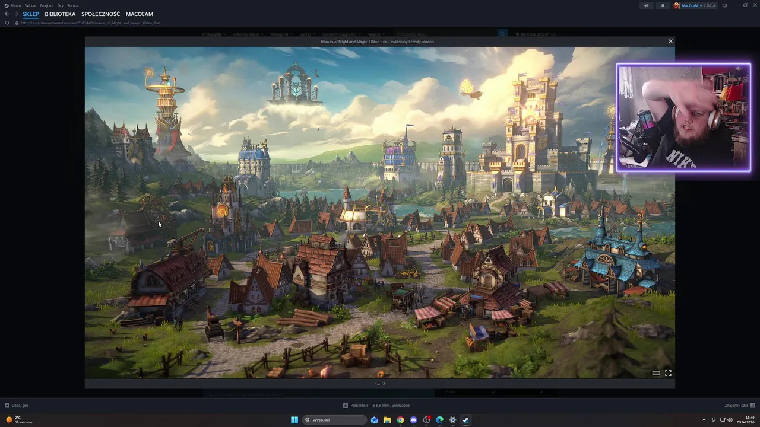Click the Dodaj grę plus icon
The width and height of the screenshot is (760, 427).
coord(7,406)
